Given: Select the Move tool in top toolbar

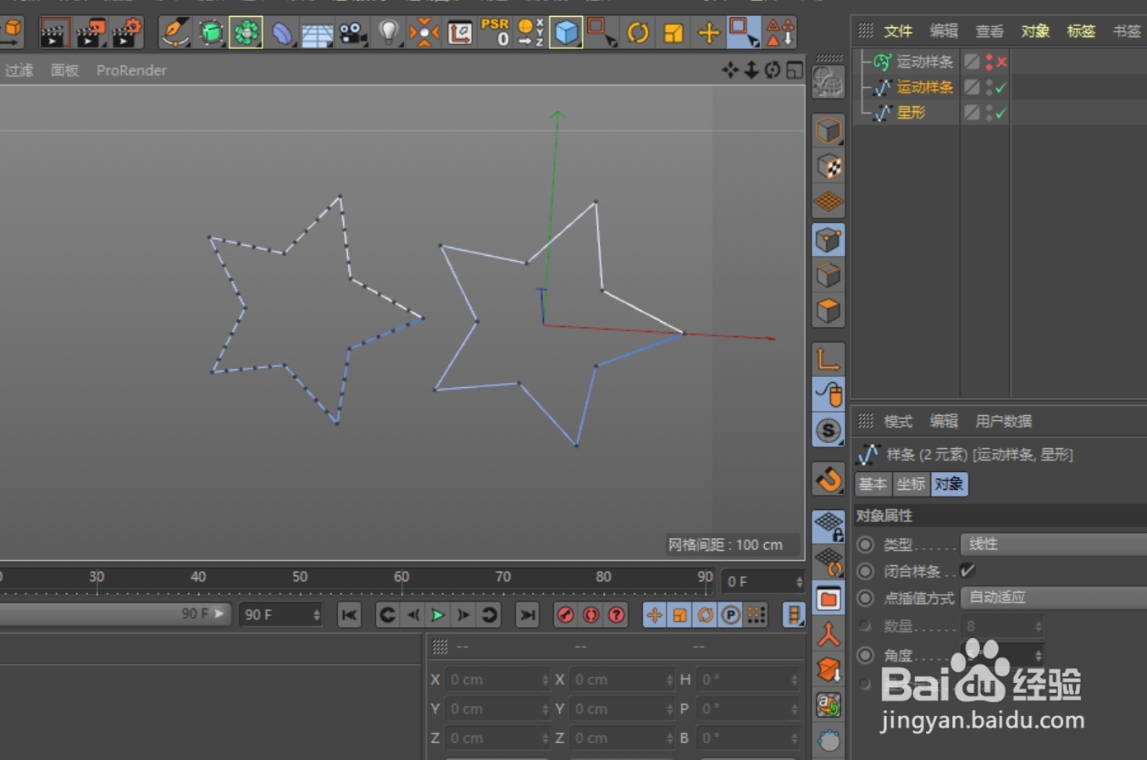Looking at the screenshot, I should click(708, 33).
